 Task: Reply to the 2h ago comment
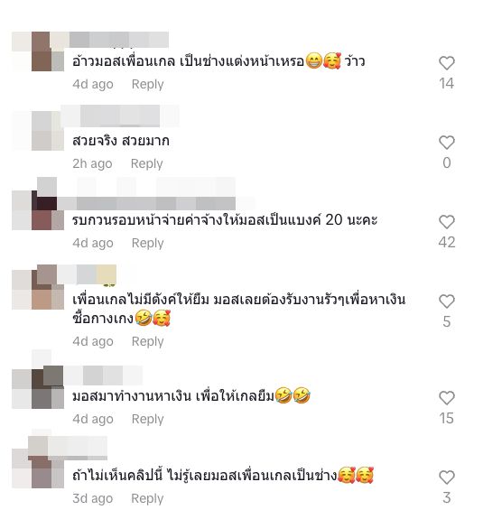pyautogui.click(x=146, y=163)
